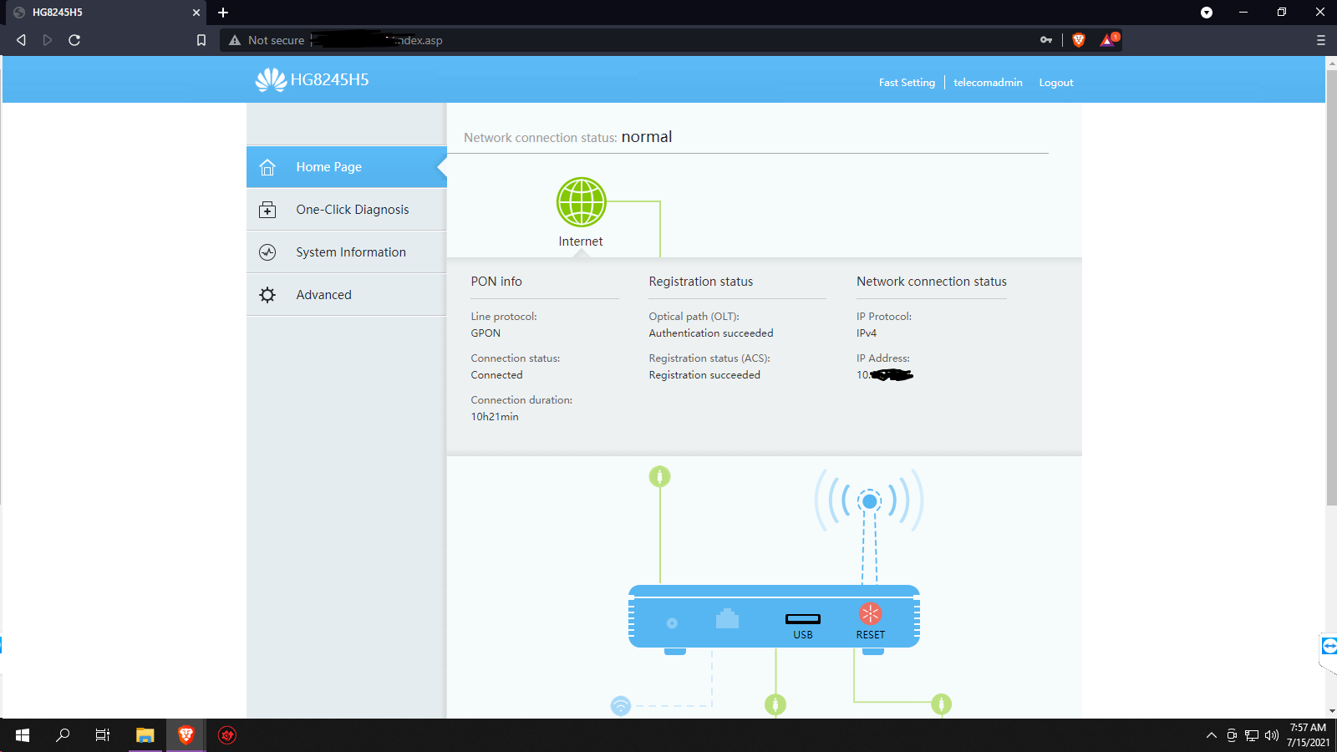Viewport: 1337px width, 752px height.
Task: Click the 'normal' network status text
Action: [x=647, y=137]
